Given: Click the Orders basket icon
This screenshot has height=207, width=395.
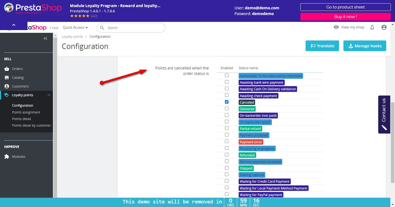Looking at the screenshot, I should tap(7, 69).
